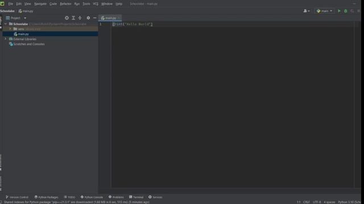The image size is (364, 204).
Task: Click Schoolabe in the breadcrumb bar
Action: tap(7, 11)
